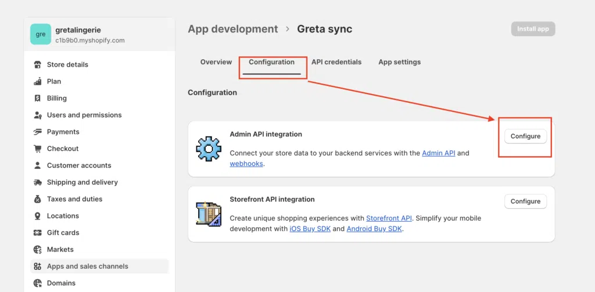
Task: Click the Storefront API integration heading
Action: click(272, 199)
